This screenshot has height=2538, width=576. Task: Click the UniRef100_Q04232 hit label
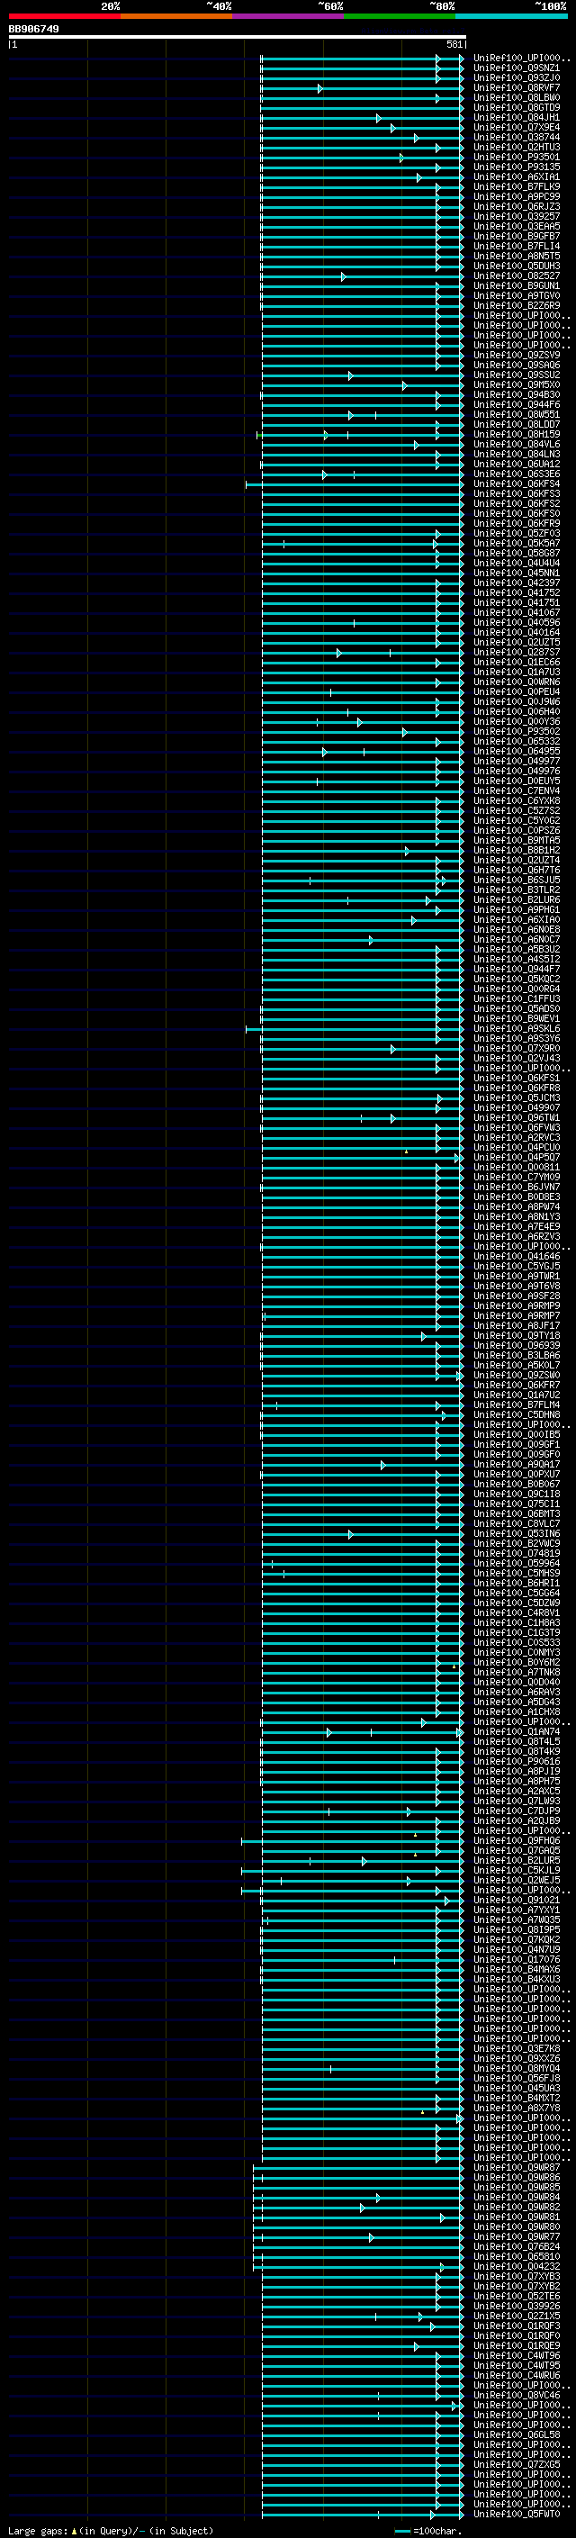[517, 2267]
